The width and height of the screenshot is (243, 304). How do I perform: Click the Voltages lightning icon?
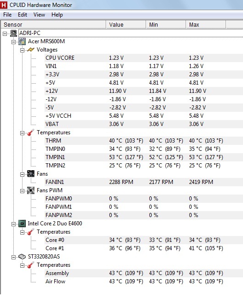coord(31,50)
